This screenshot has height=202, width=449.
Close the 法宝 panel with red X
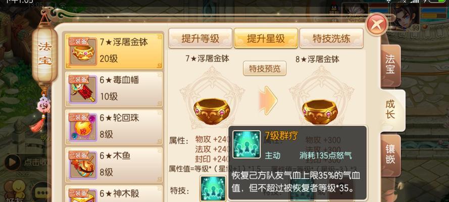(377, 24)
